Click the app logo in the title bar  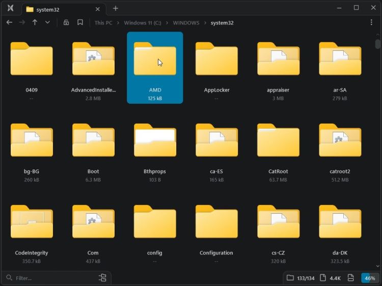click(x=10, y=8)
